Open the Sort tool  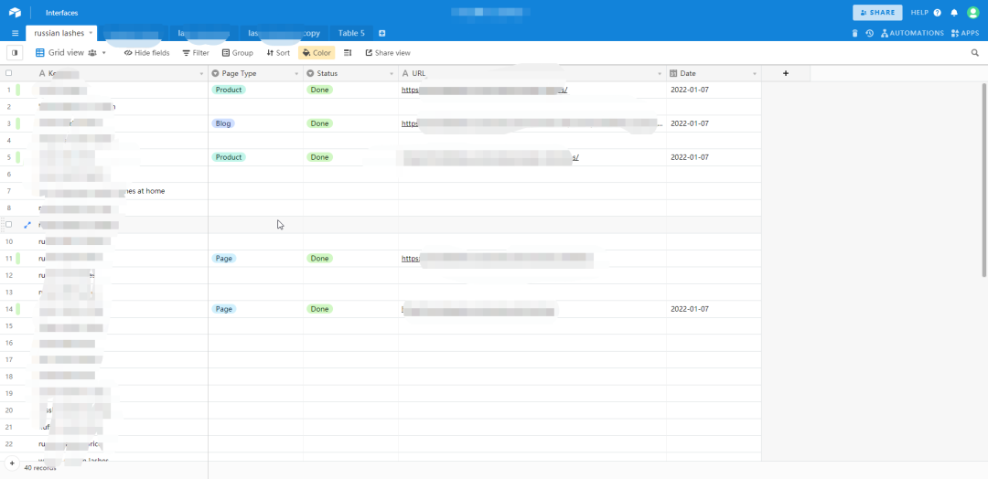(x=278, y=53)
